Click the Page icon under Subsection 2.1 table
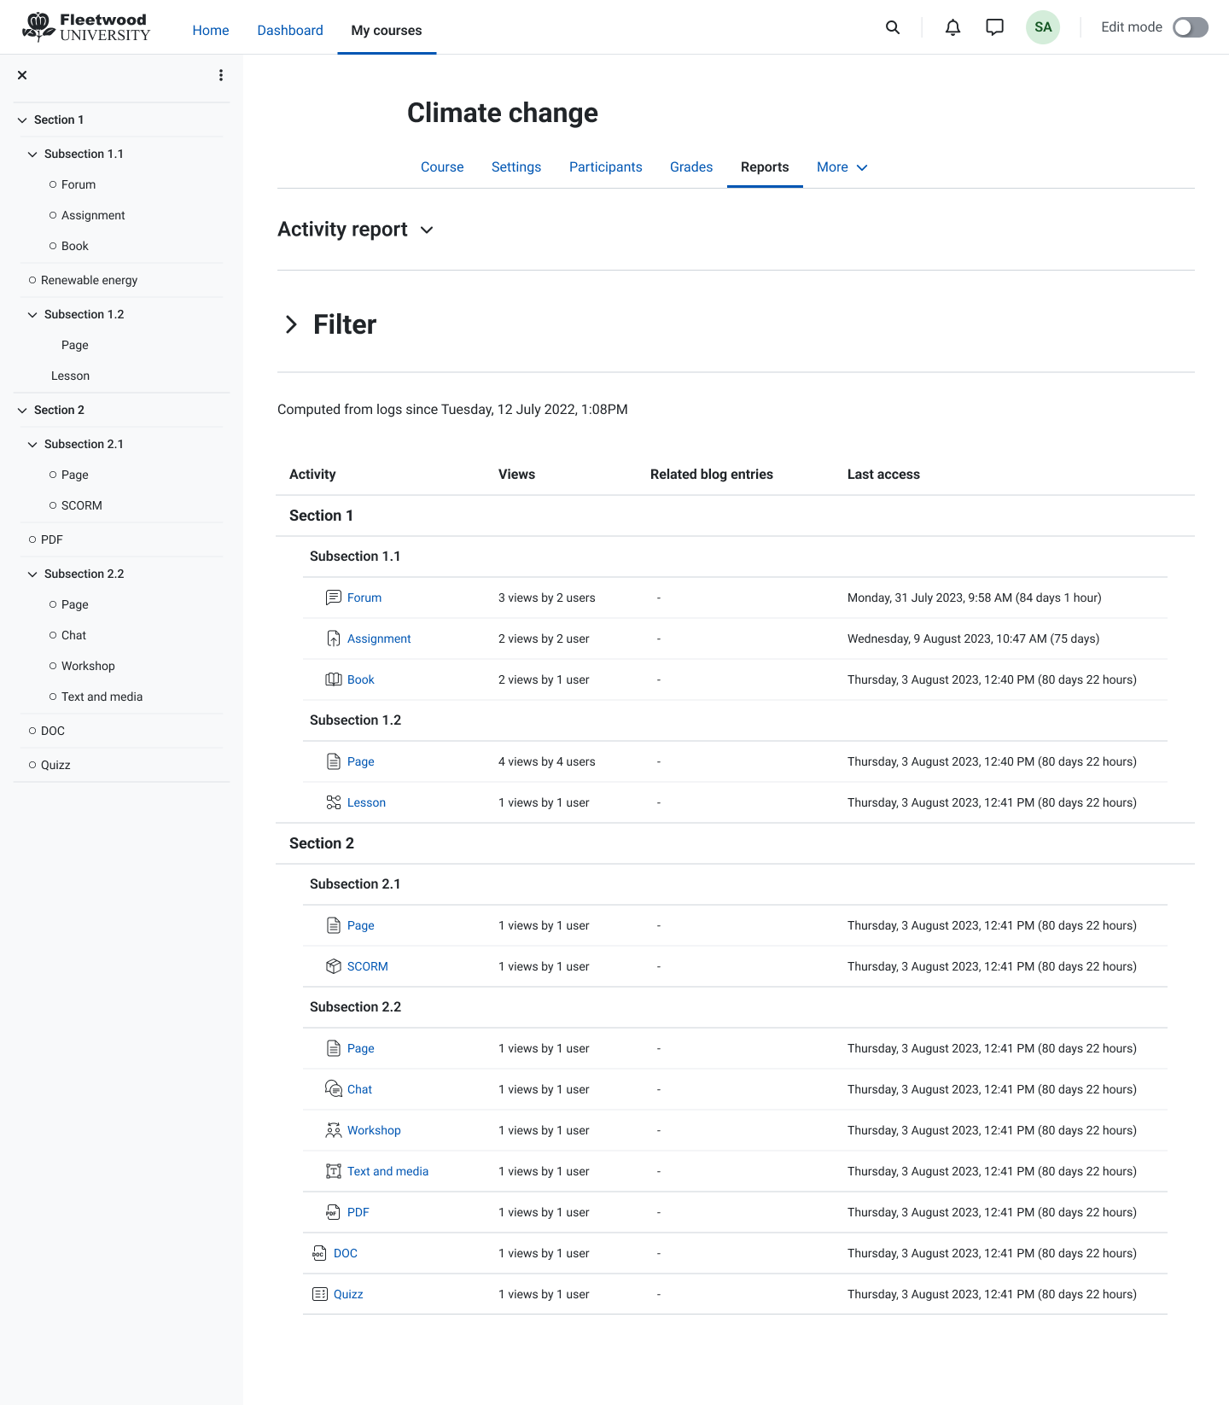 tap(334, 925)
